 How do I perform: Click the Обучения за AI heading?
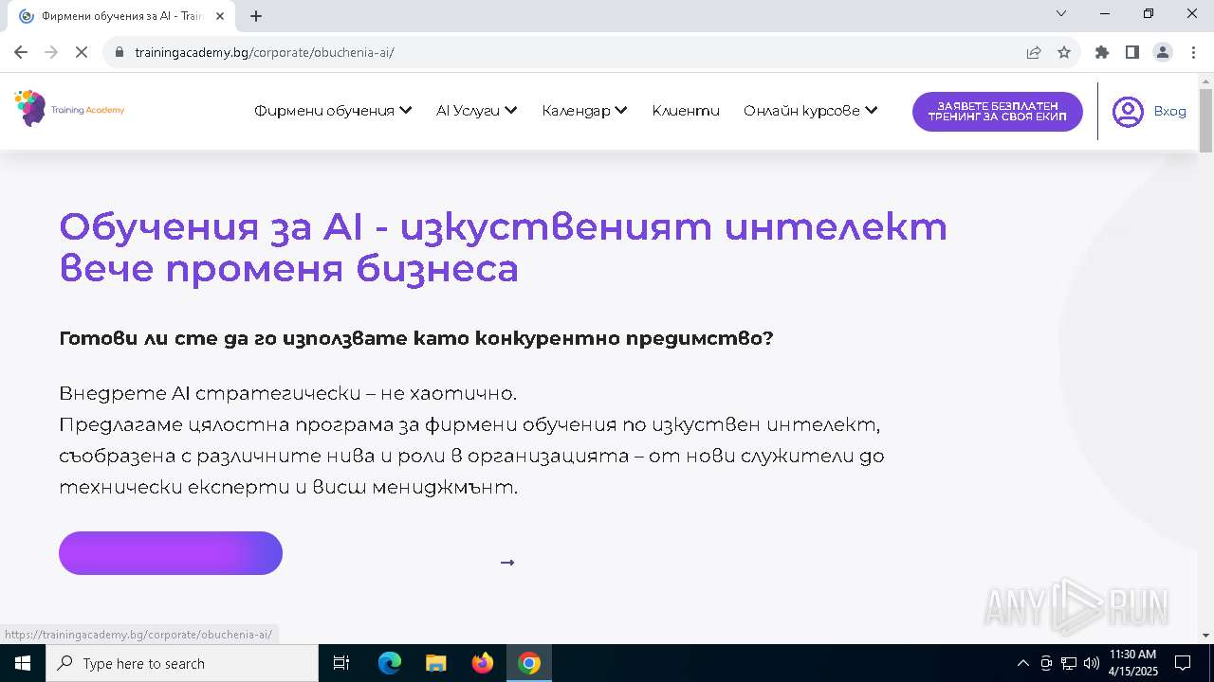(x=504, y=247)
